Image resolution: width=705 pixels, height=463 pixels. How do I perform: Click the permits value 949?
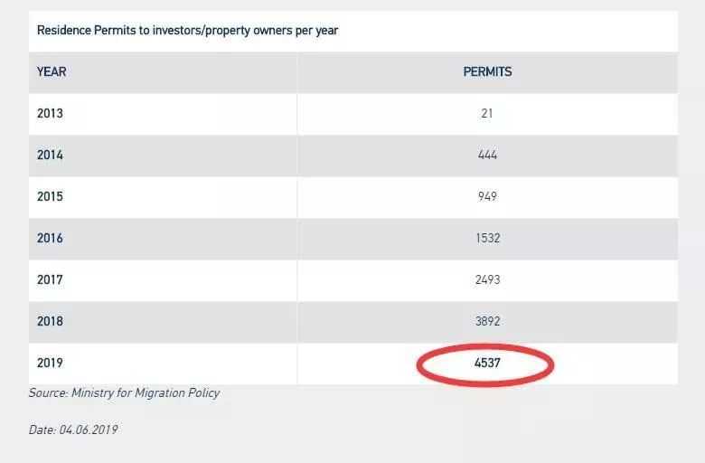click(x=487, y=196)
